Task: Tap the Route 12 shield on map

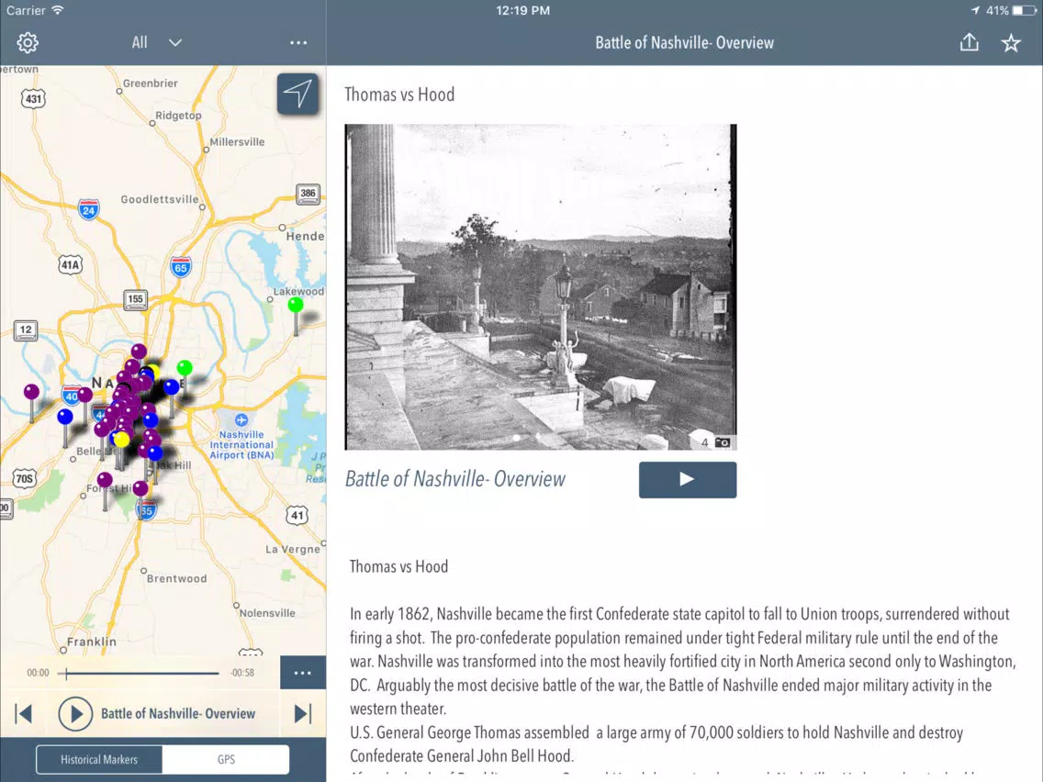Action: click(26, 330)
